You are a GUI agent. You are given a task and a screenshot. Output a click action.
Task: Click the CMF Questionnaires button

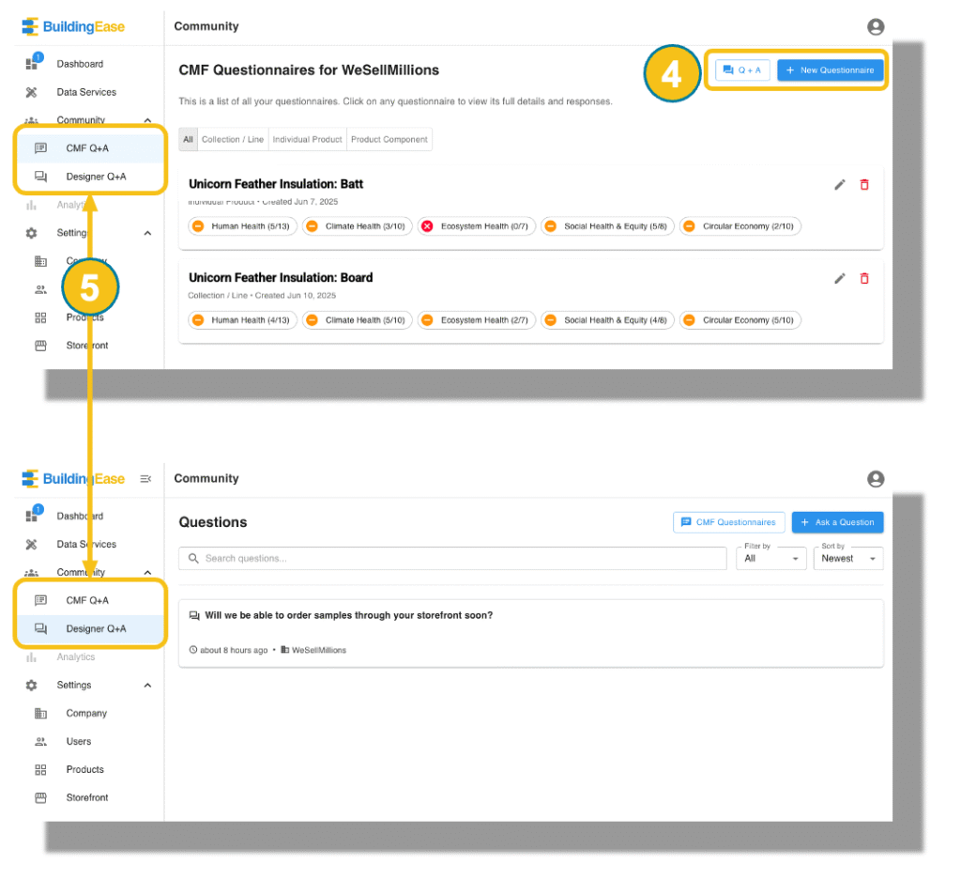click(x=728, y=522)
